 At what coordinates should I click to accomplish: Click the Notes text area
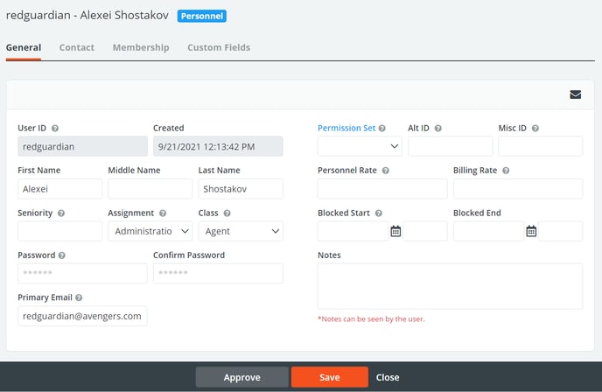450,286
